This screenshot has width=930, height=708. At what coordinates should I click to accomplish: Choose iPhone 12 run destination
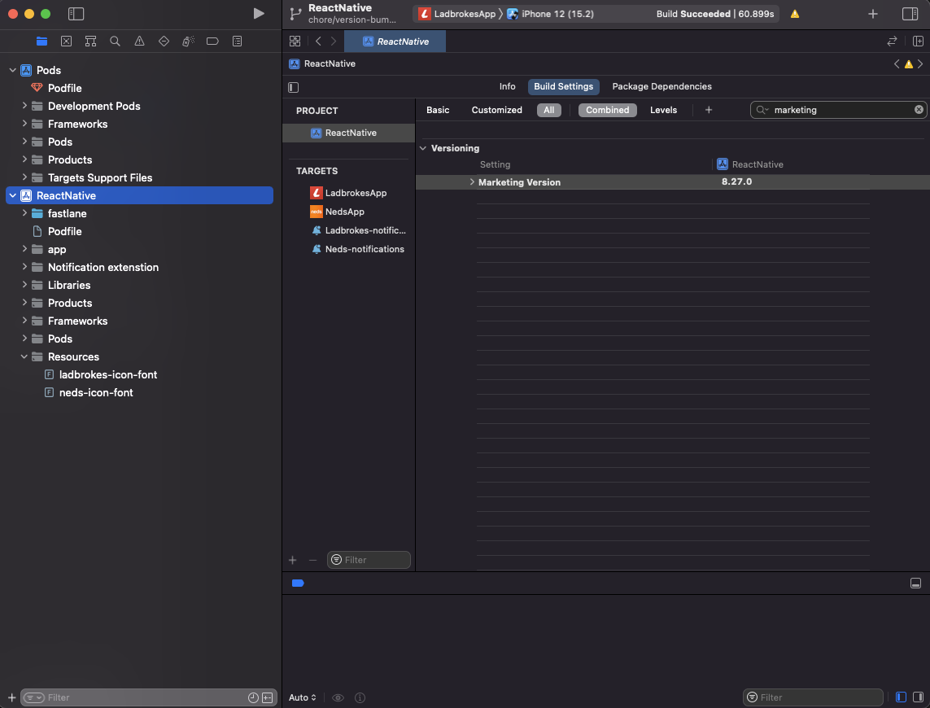tap(550, 14)
